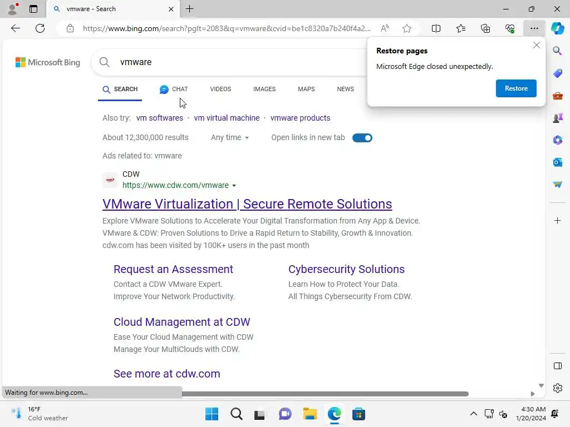The width and height of the screenshot is (570, 427).
Task: Switch to the MAPS tab
Action: 306,89
